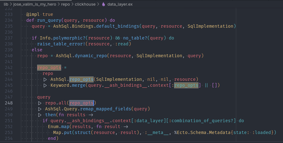The width and height of the screenshot is (283, 143).
Task: Click 'Keyword' module on line 245
Action: [60, 85]
